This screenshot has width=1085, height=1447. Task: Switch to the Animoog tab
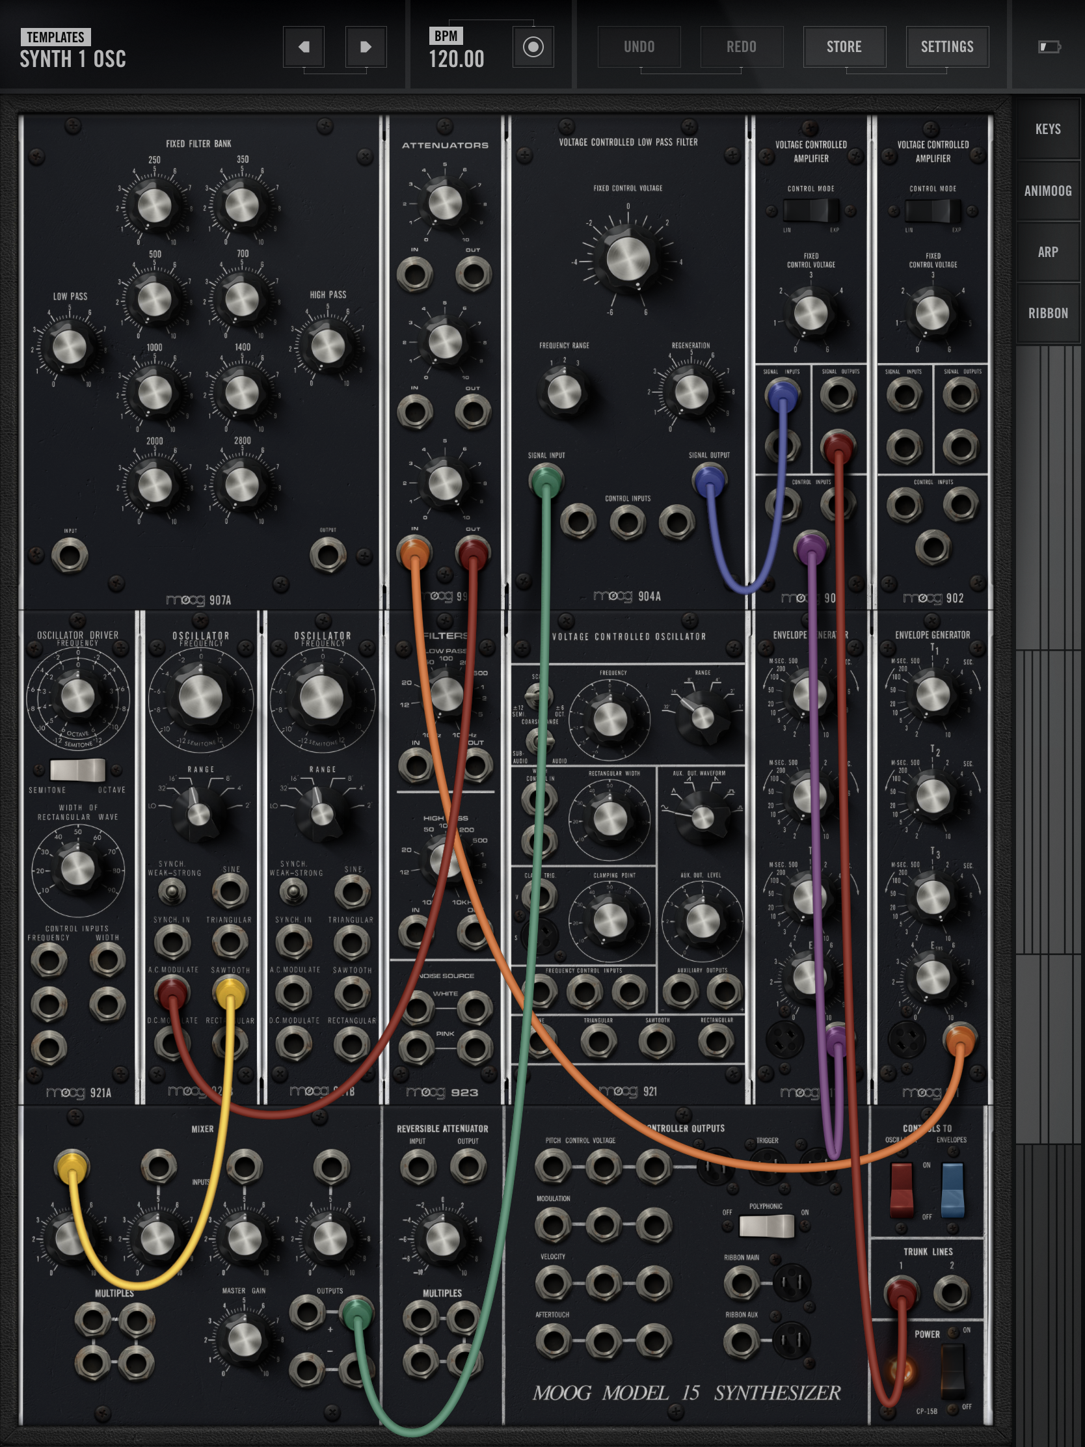[1048, 191]
